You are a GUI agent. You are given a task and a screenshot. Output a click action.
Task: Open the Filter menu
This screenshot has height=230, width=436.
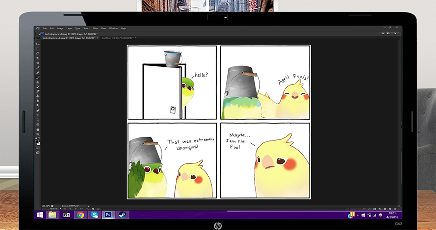click(95, 28)
